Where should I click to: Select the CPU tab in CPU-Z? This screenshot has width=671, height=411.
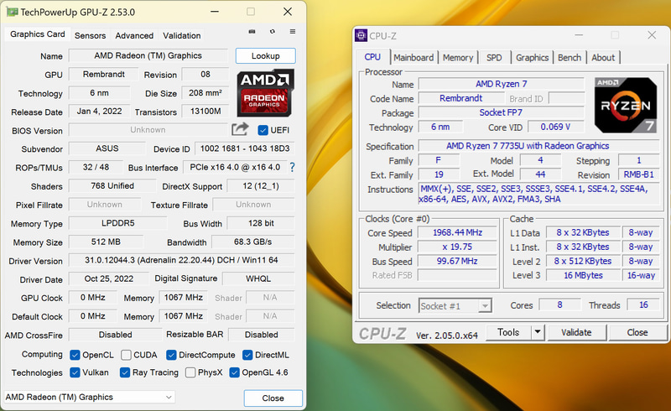(372, 57)
